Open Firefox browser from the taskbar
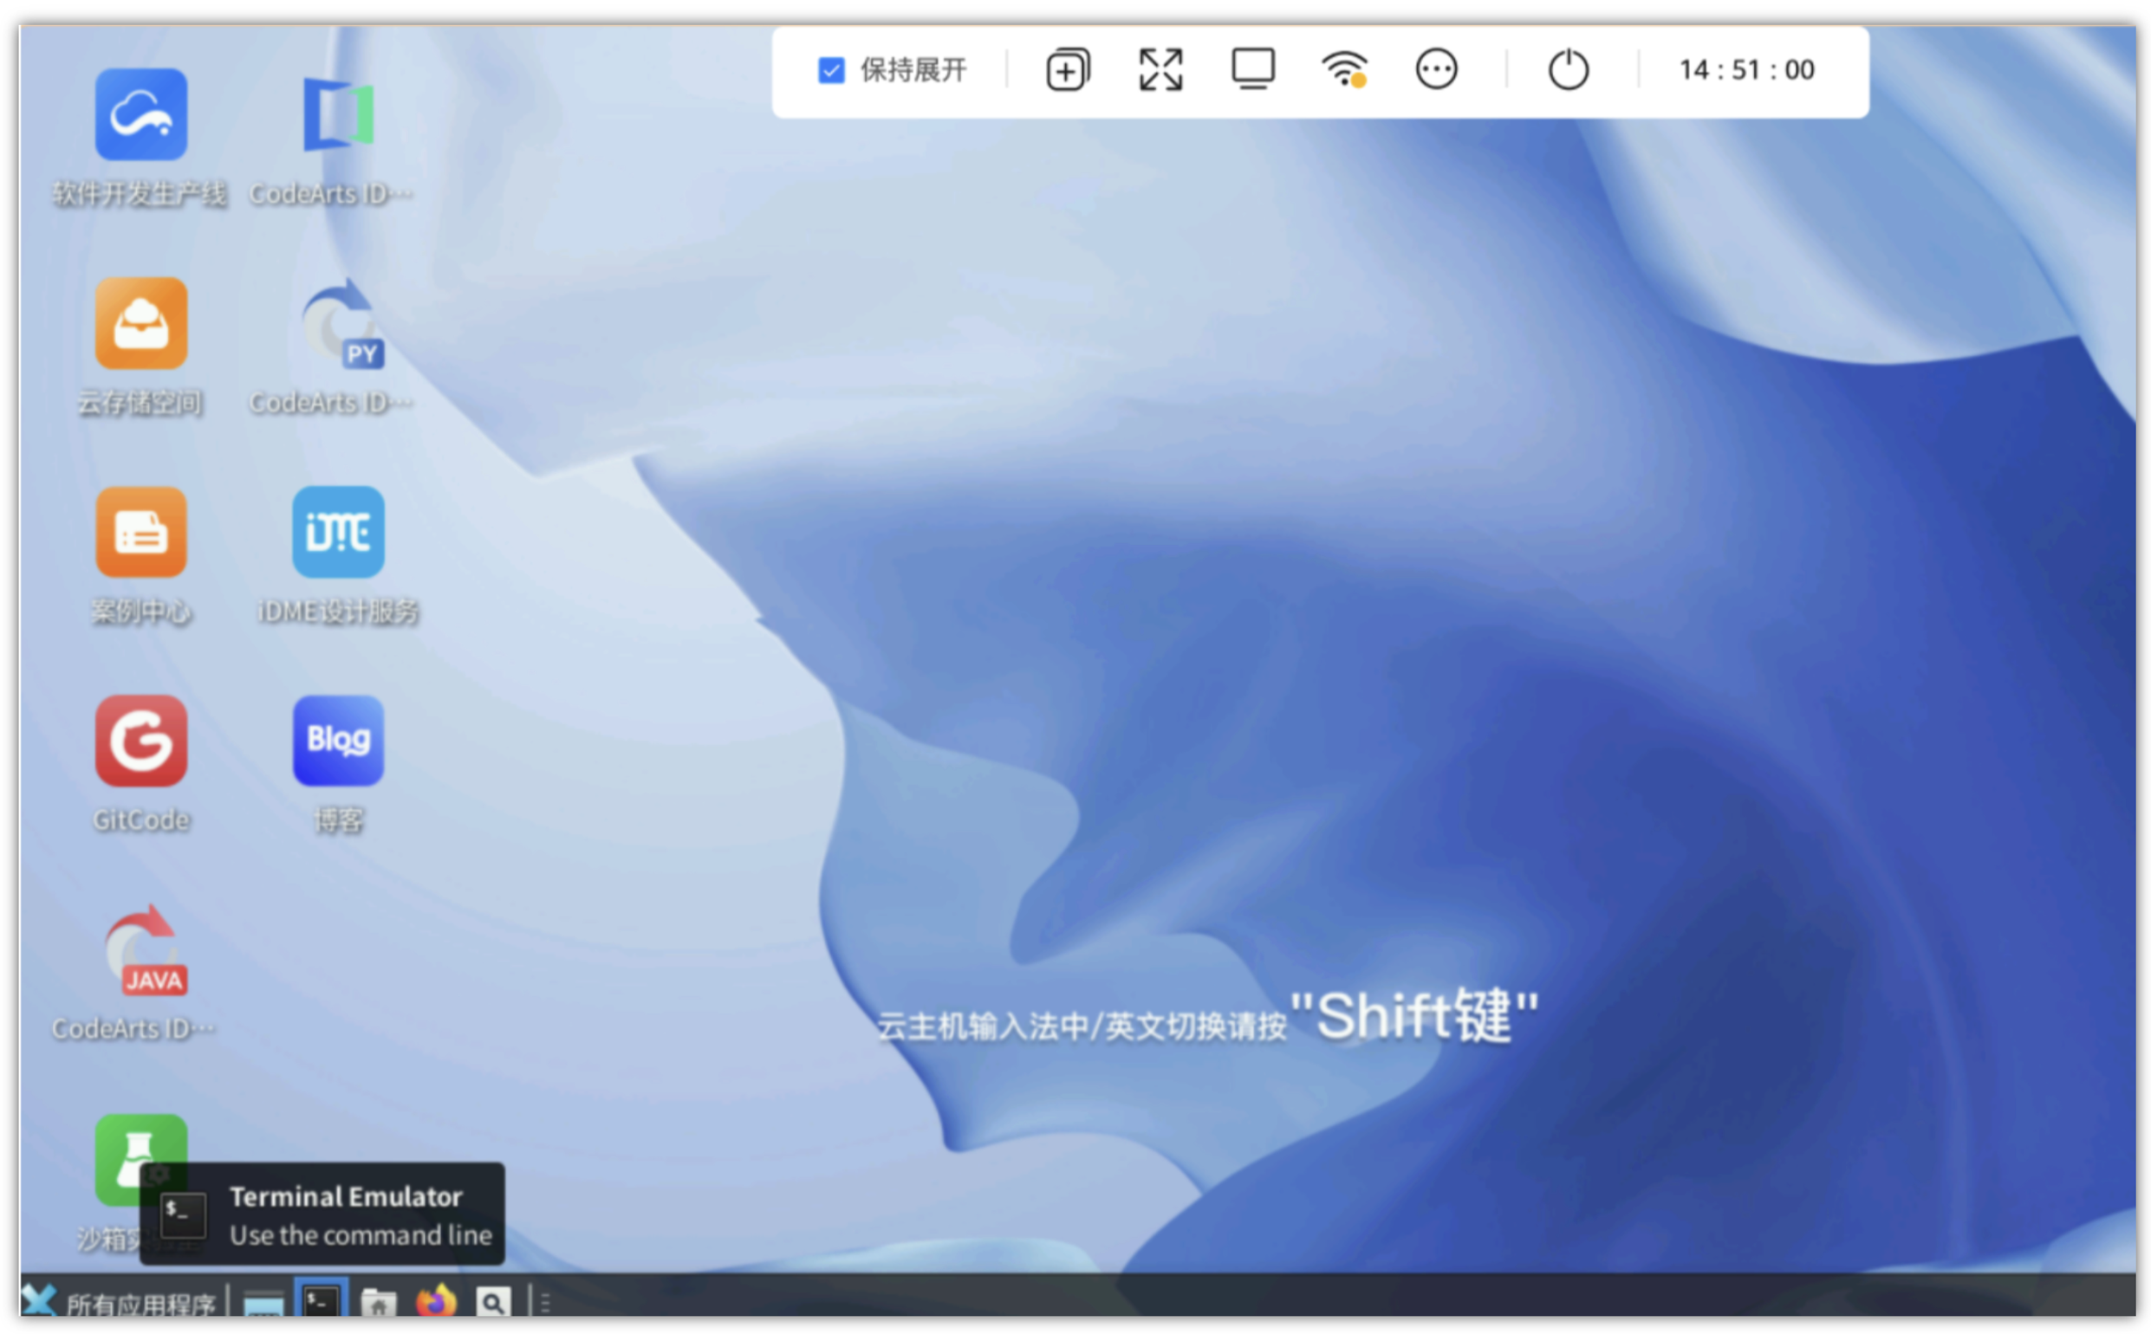 [436, 1301]
